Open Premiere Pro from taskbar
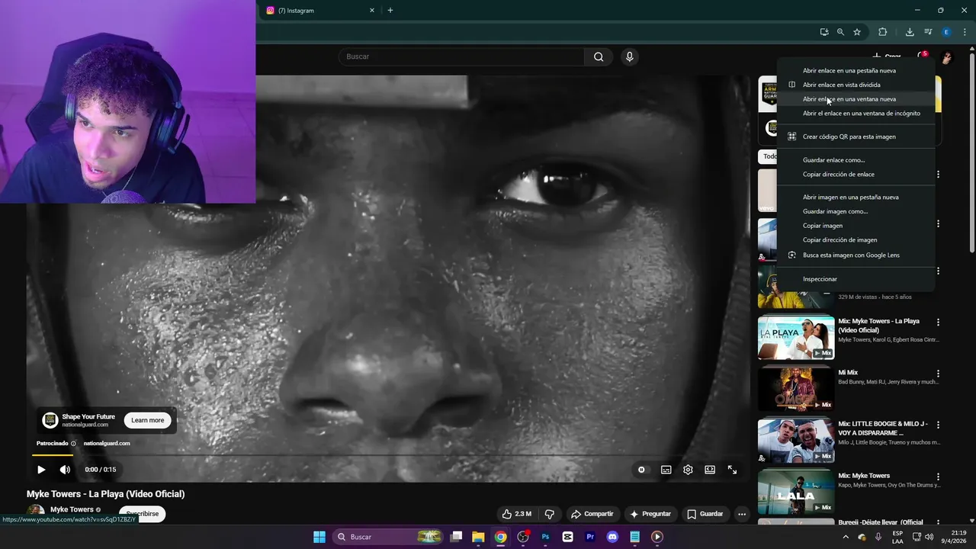976x549 pixels. coord(590,537)
